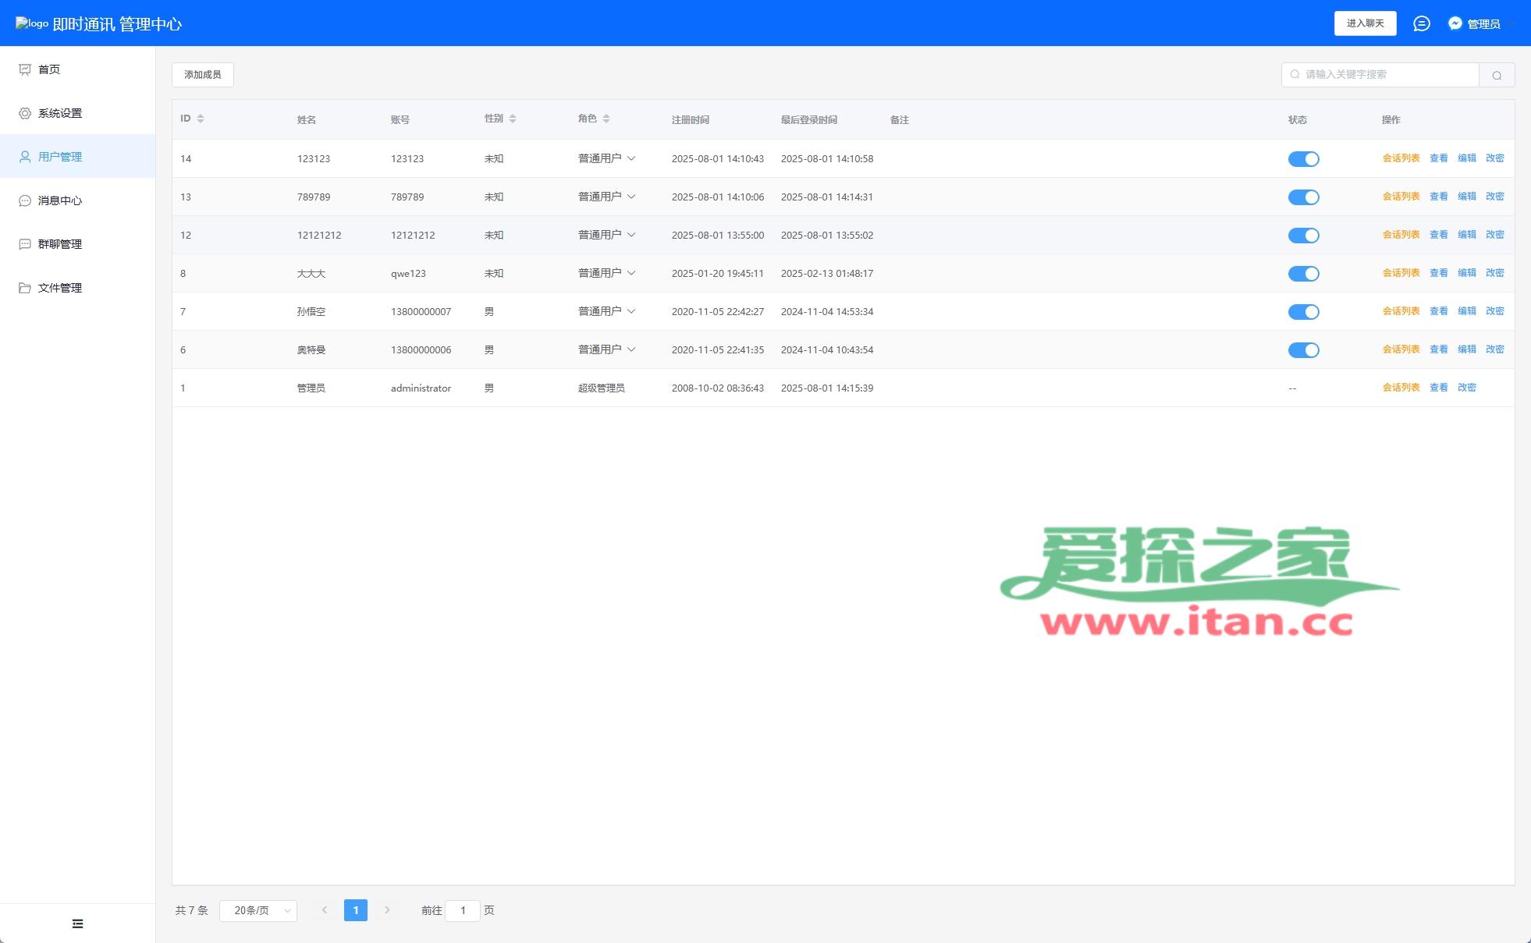The width and height of the screenshot is (1531, 943).
Task: Collapse the sidebar with the hamburger icon
Action: click(77, 924)
